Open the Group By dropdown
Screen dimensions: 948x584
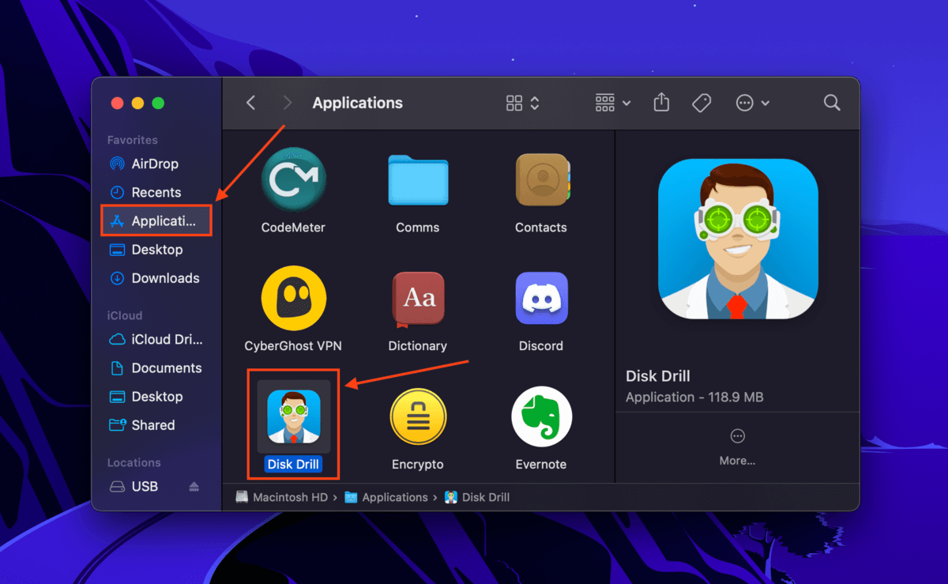(x=613, y=103)
